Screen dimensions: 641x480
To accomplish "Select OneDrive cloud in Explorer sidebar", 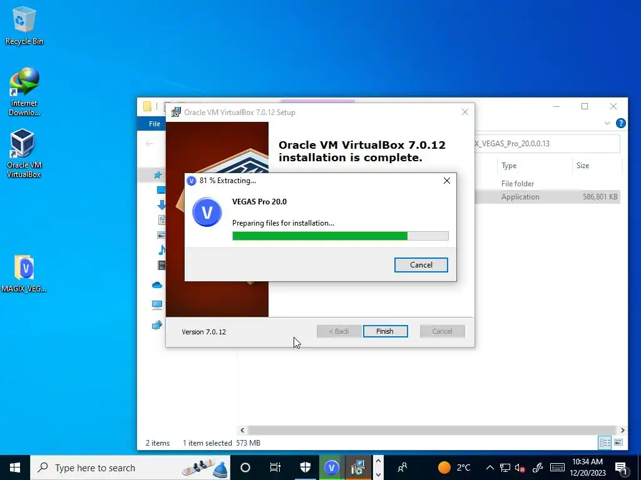I will (157, 285).
